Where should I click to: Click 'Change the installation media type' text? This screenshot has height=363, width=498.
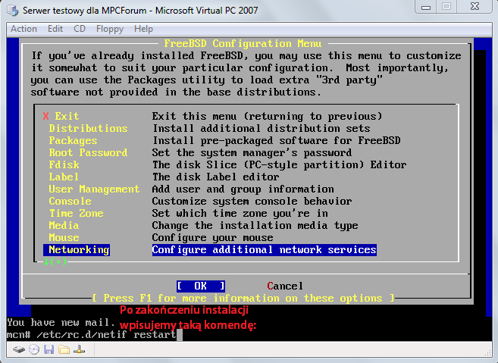click(255, 226)
